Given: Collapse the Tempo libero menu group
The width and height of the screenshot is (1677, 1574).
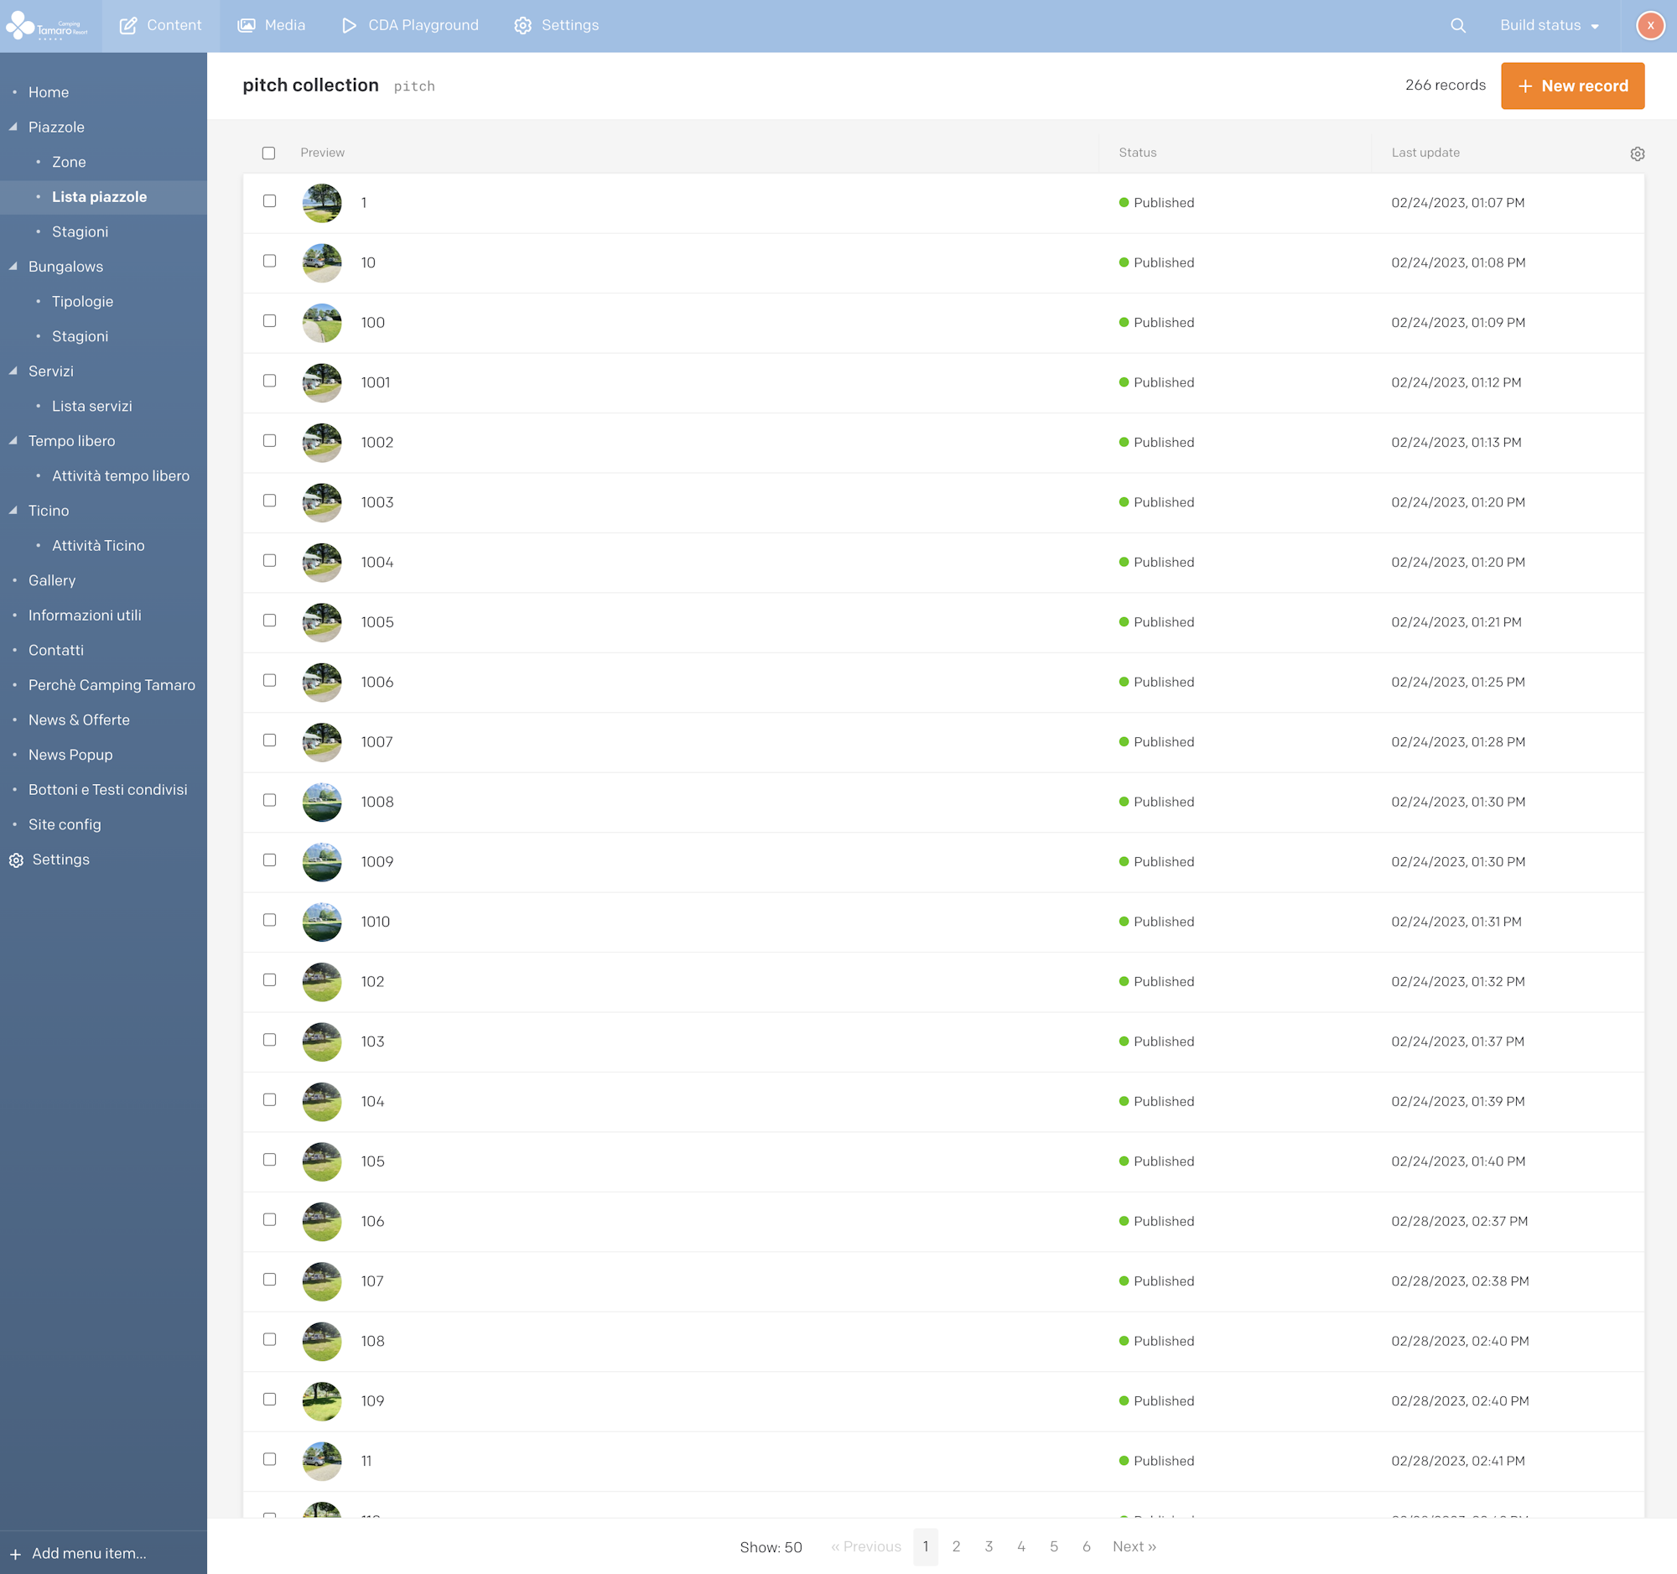Looking at the screenshot, I should coord(13,440).
